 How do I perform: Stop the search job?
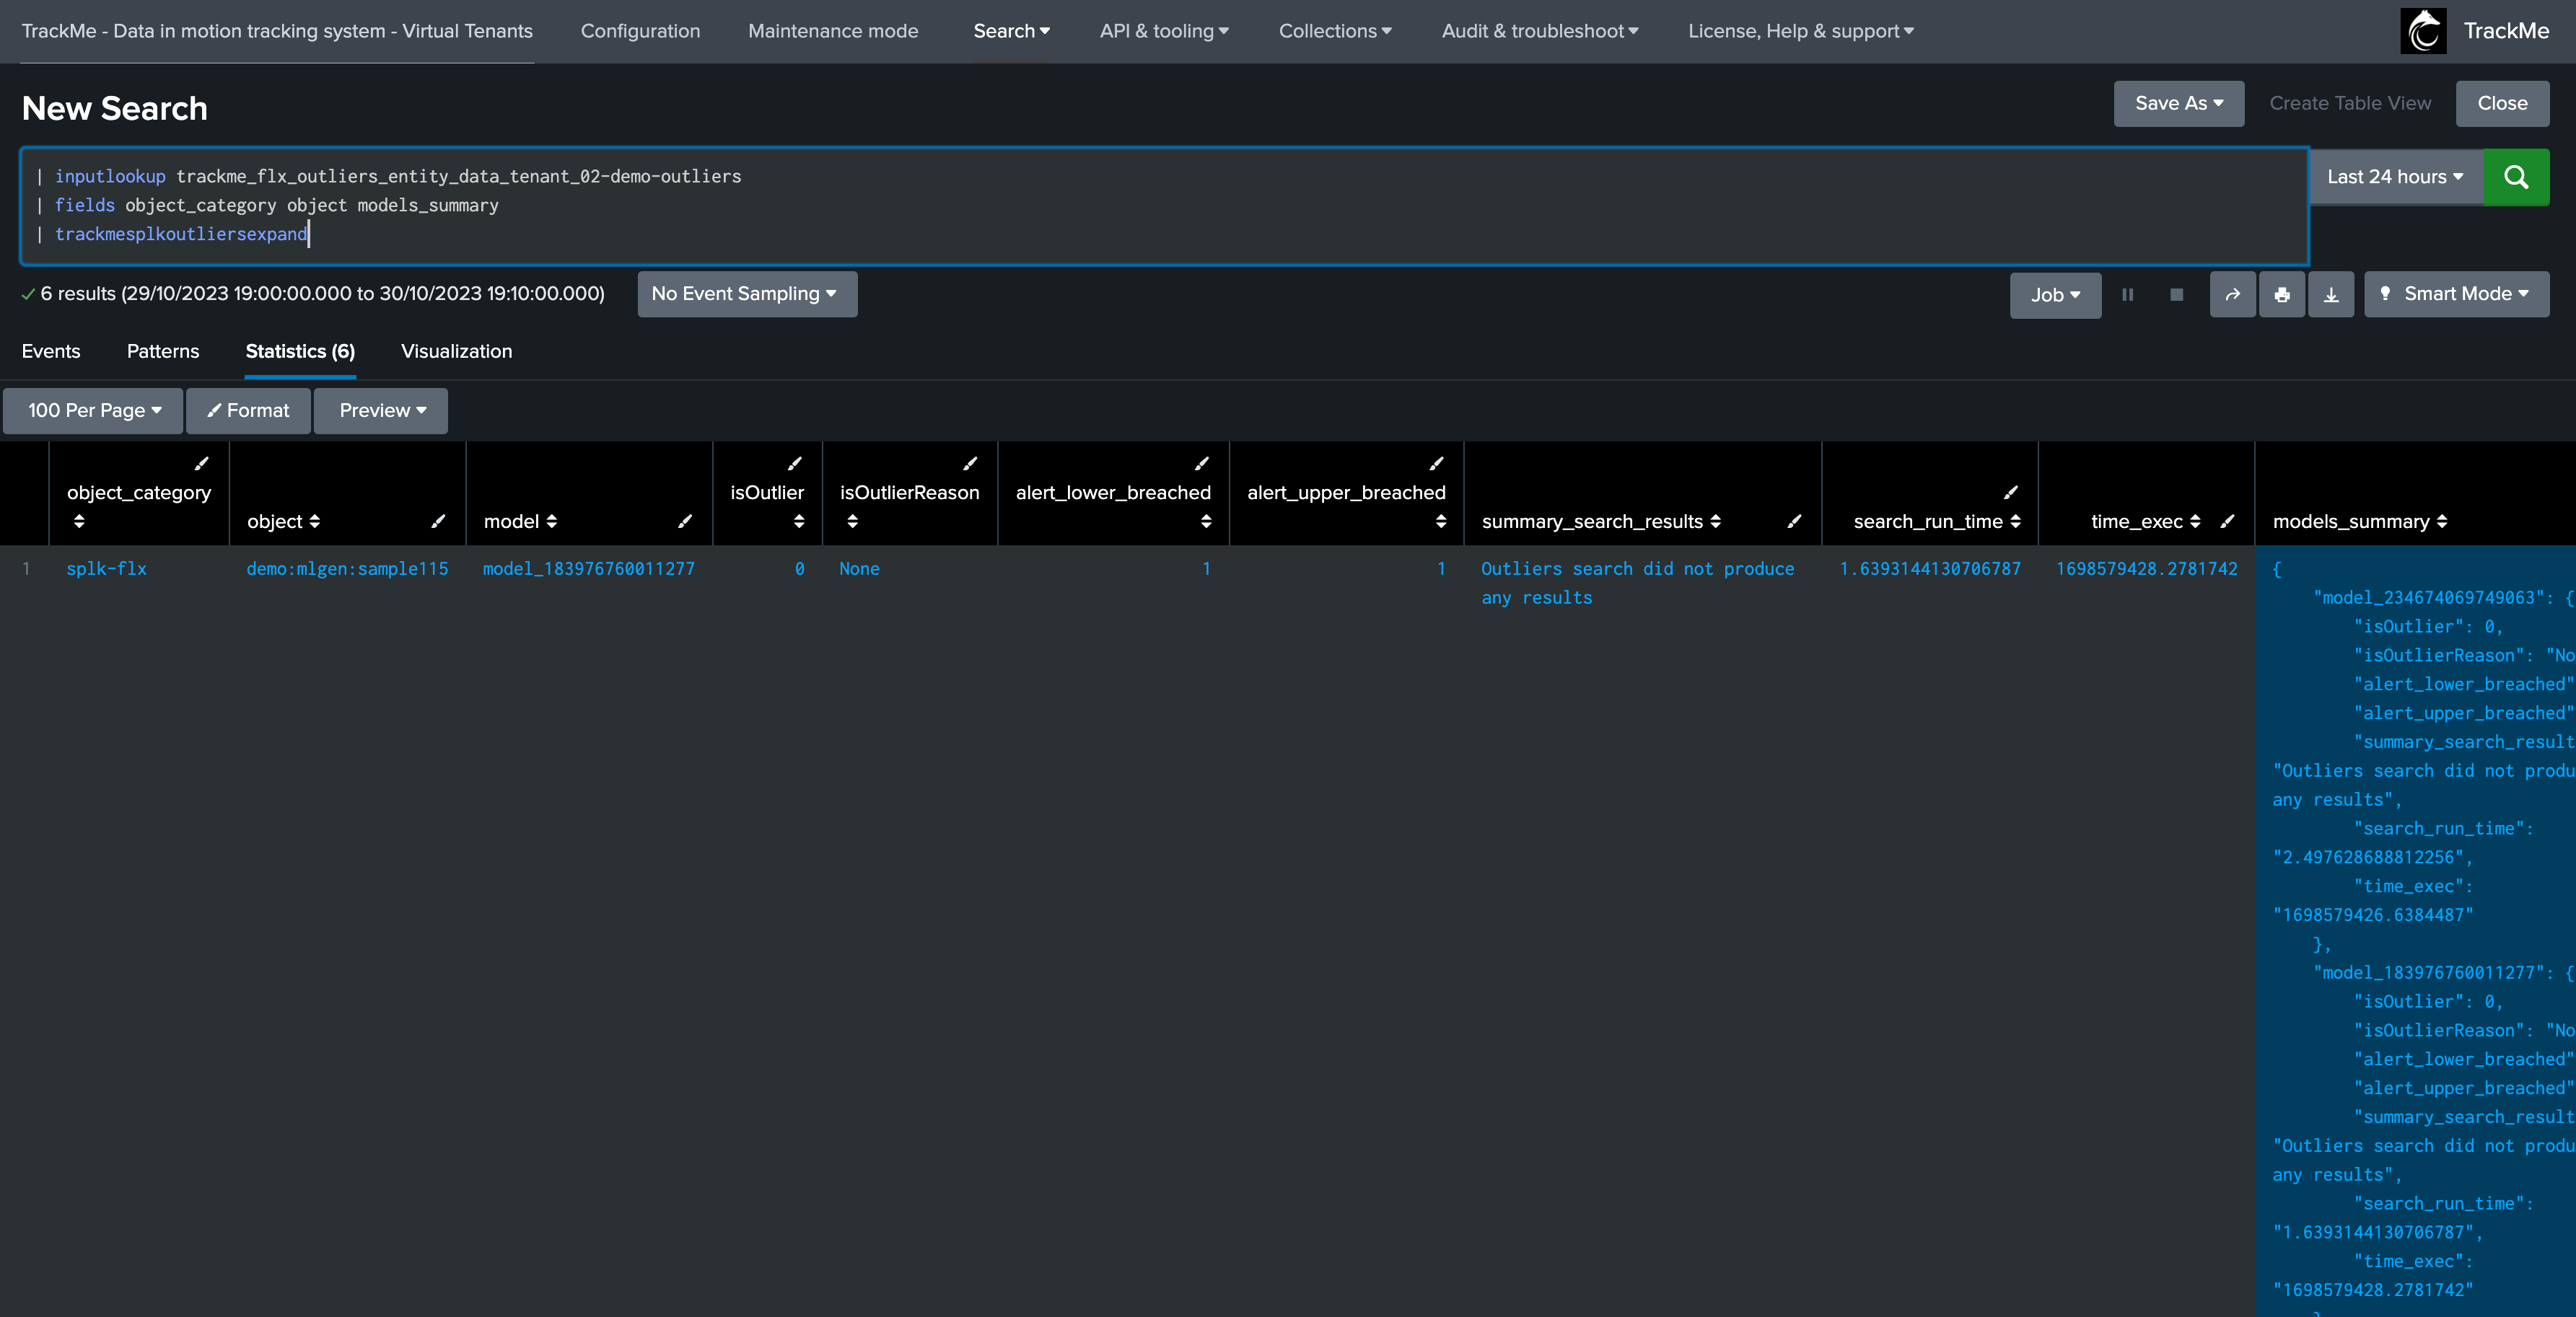pos(2176,295)
